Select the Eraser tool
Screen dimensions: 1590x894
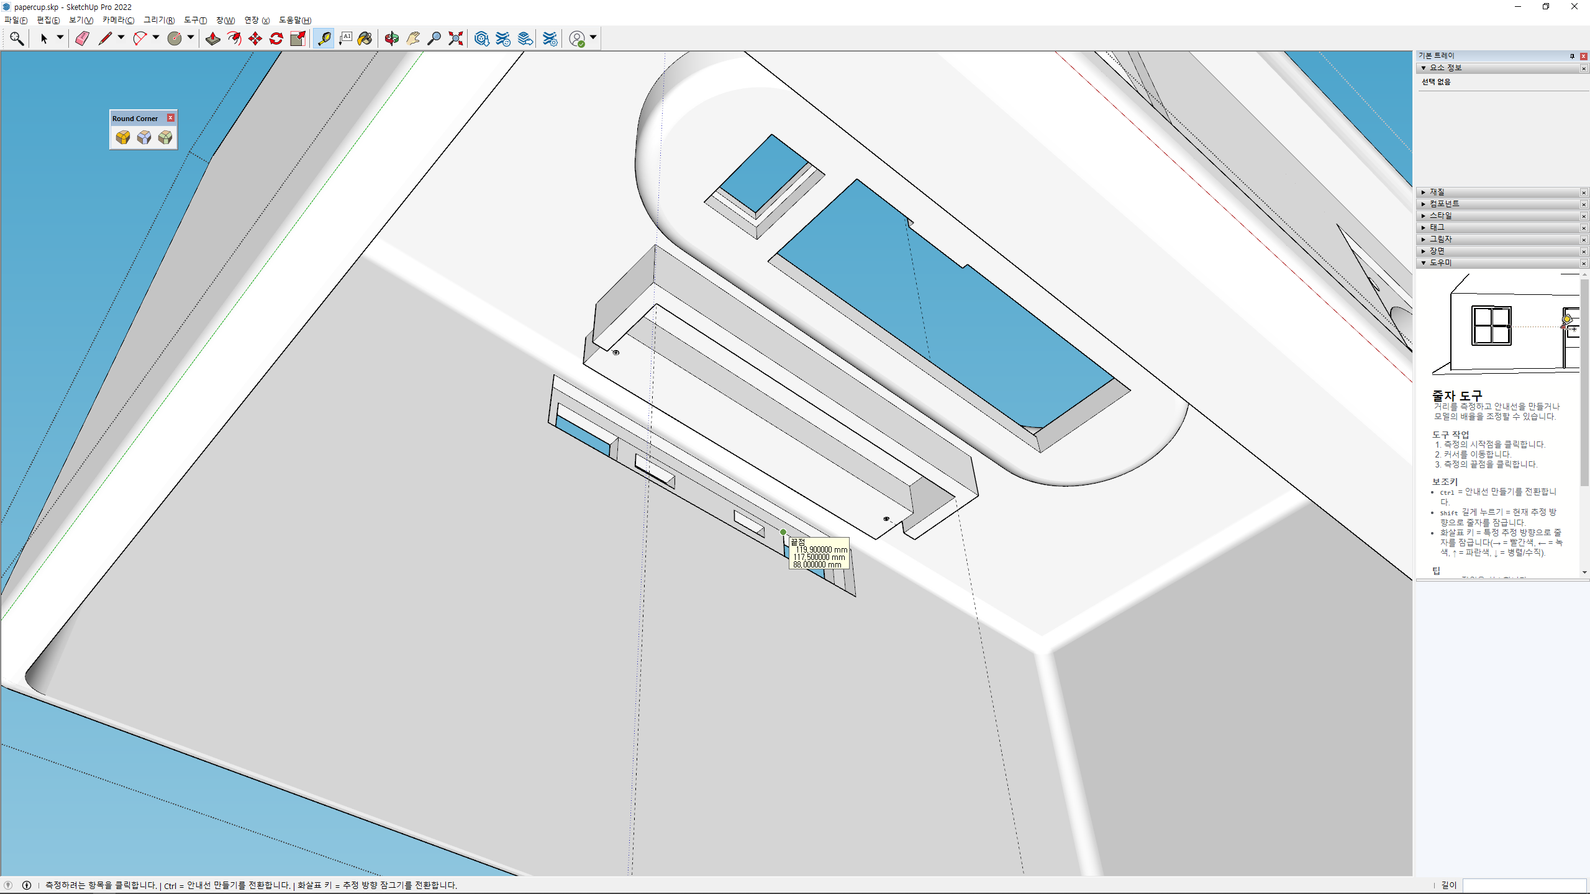tap(82, 38)
